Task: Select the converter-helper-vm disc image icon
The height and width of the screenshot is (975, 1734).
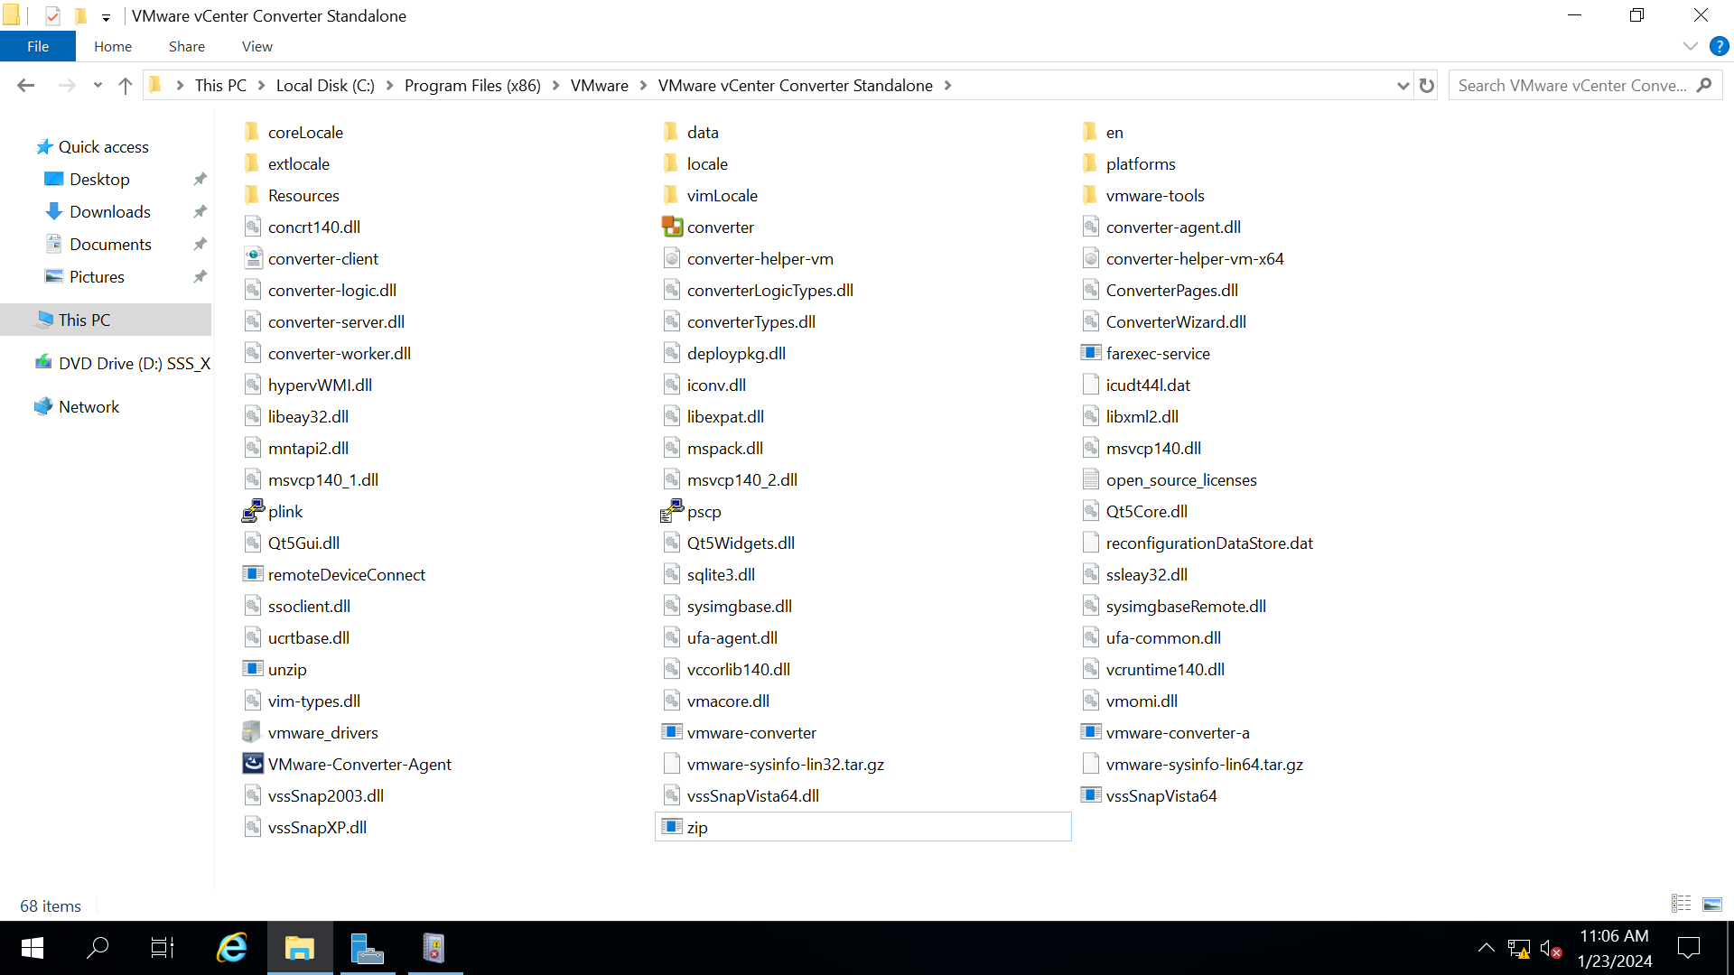Action: [x=672, y=258]
